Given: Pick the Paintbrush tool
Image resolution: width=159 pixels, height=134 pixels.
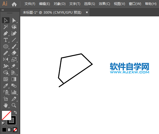Looking at the screenshot, I should click(14, 46).
